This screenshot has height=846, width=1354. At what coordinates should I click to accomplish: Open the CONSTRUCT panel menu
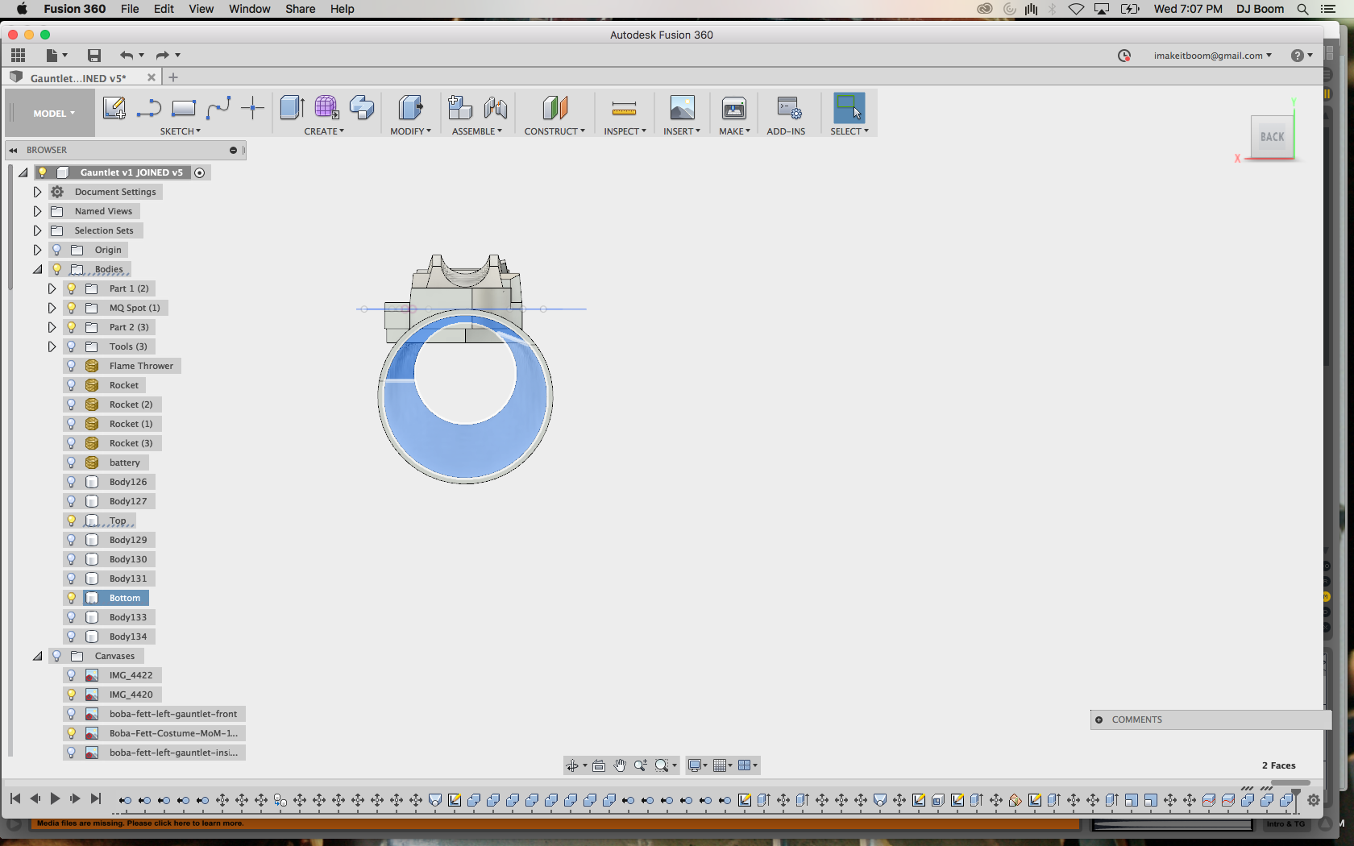(554, 131)
